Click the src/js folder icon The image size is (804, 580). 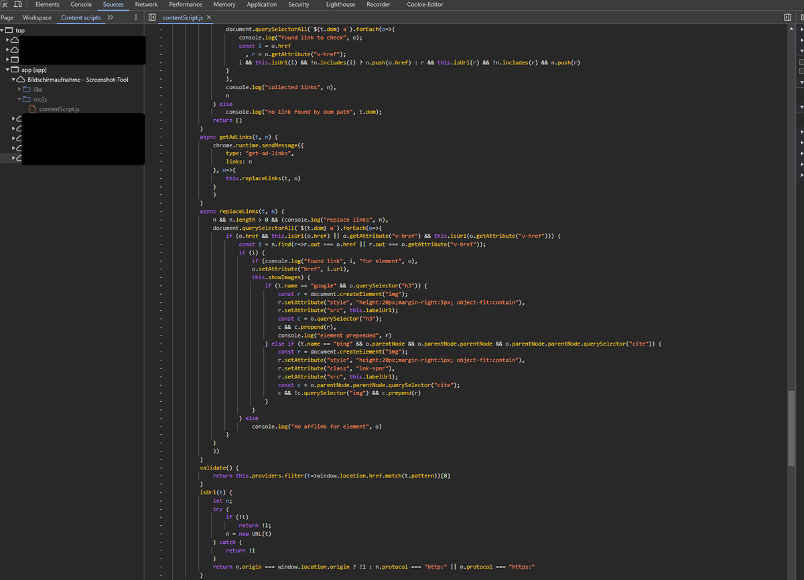(27, 99)
